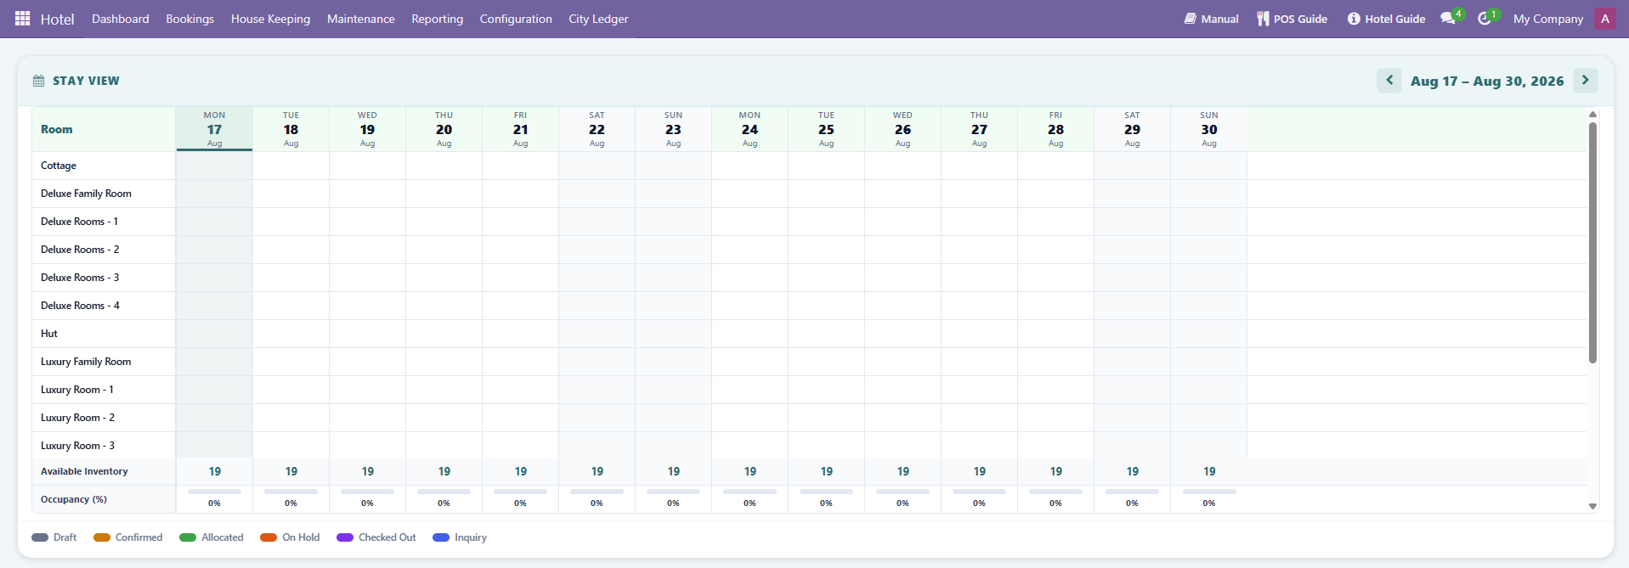Open the City Ledger menu
The height and width of the screenshot is (568, 1629).
point(598,19)
